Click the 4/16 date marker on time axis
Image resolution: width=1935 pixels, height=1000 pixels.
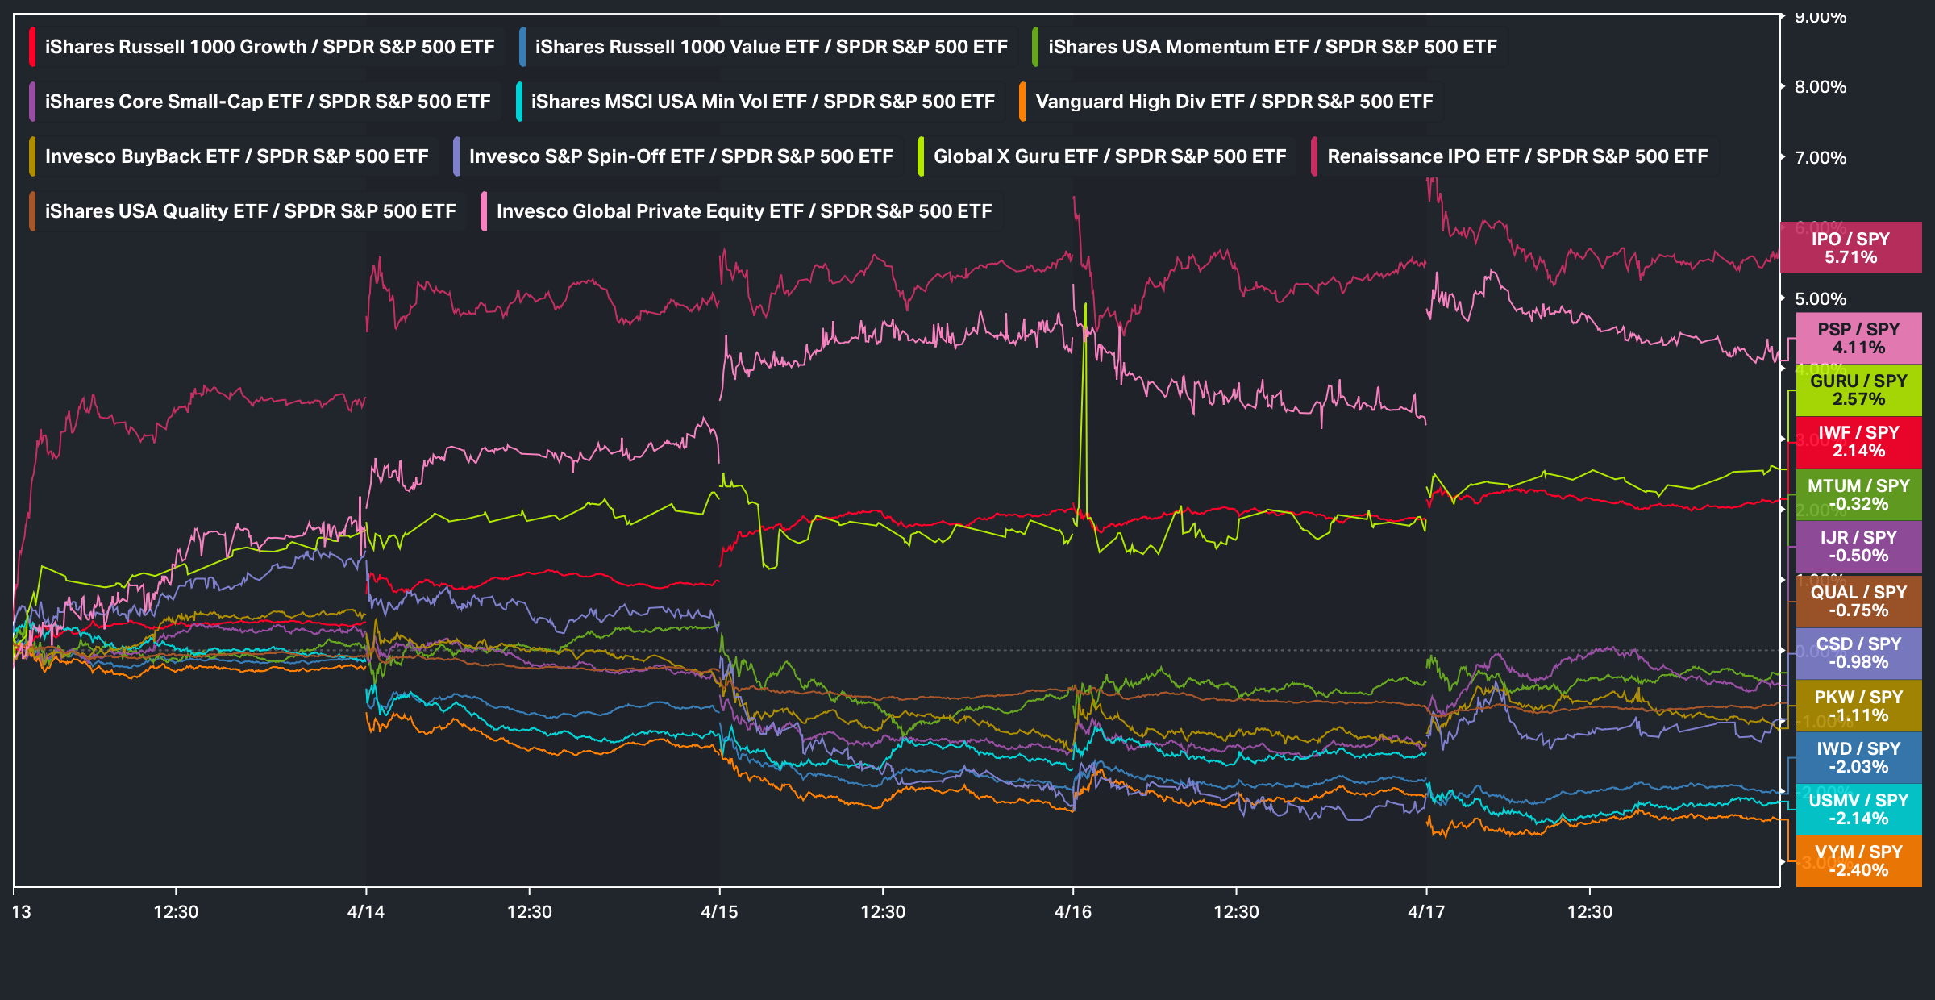tap(1072, 911)
